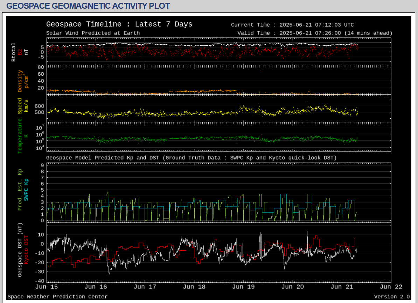Click the Geospace DST (nT) axis label
Viewport: 418px width, 303px height.
coord(20,251)
